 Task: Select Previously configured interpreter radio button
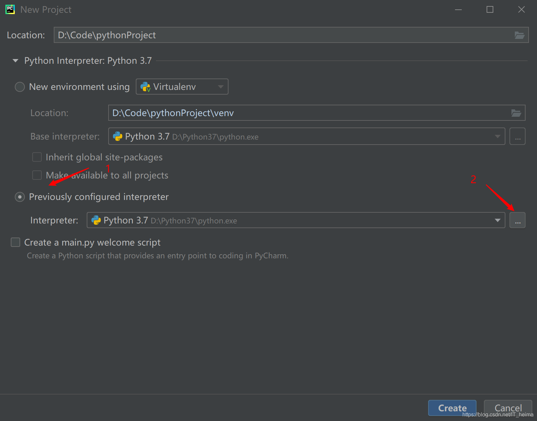click(20, 197)
